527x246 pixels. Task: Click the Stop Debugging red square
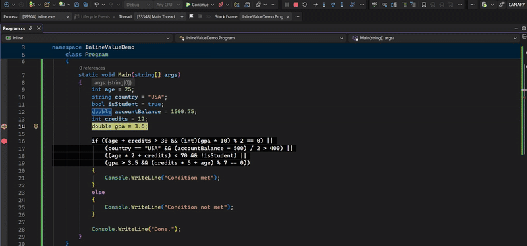coord(296,5)
